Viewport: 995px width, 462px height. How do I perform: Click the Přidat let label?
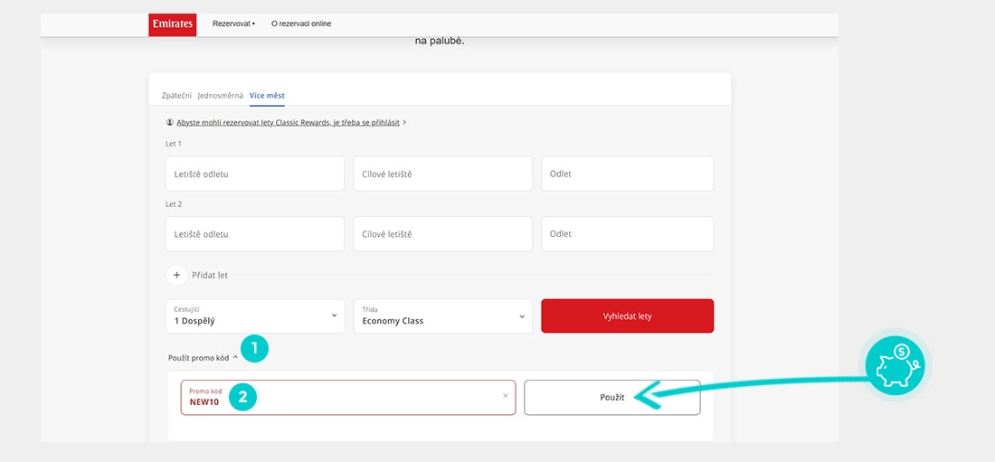(x=210, y=276)
